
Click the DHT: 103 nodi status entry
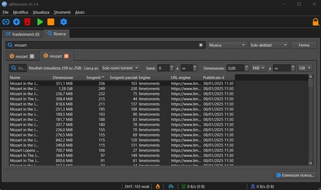click(137, 186)
